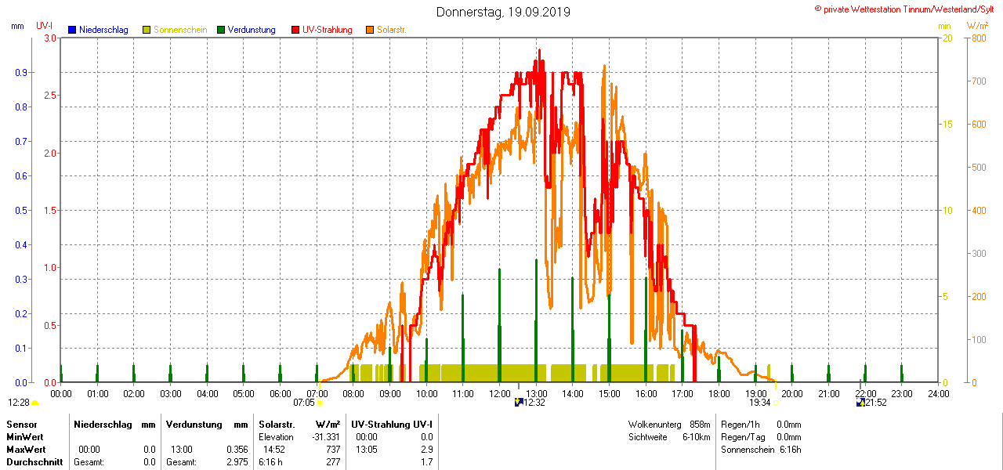Click the MinWert row header

tap(25, 436)
